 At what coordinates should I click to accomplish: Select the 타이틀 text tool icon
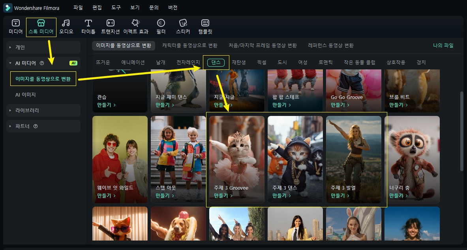coord(88,23)
